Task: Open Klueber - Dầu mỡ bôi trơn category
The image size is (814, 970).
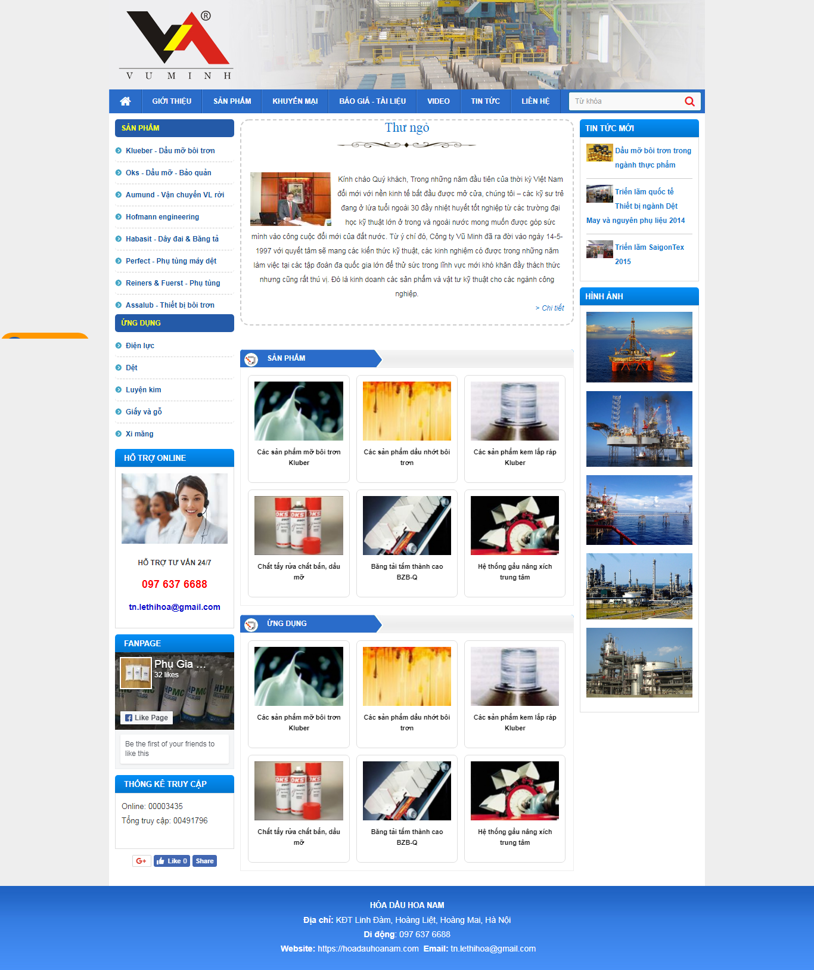Action: [170, 151]
